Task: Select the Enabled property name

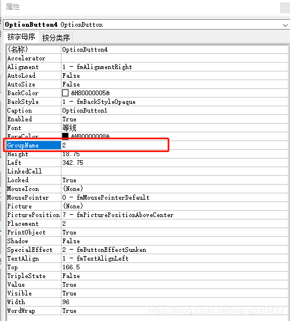Action: tap(20, 119)
